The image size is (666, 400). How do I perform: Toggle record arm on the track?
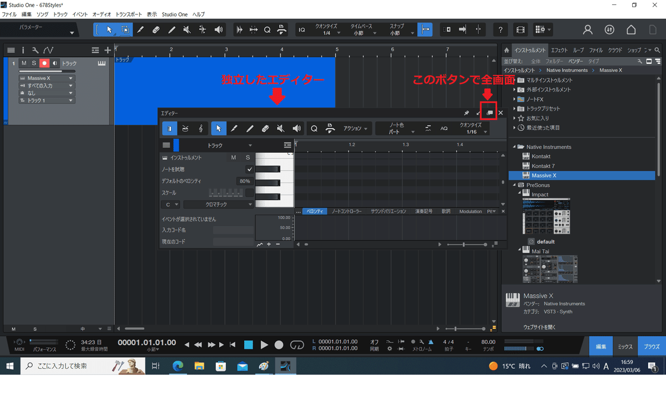(x=44, y=63)
